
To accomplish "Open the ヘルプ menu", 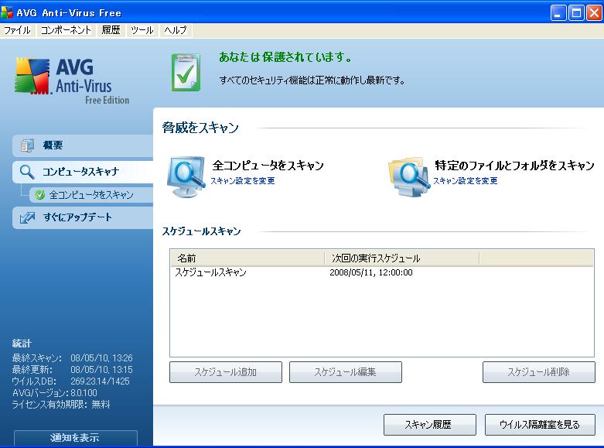I will click(176, 30).
